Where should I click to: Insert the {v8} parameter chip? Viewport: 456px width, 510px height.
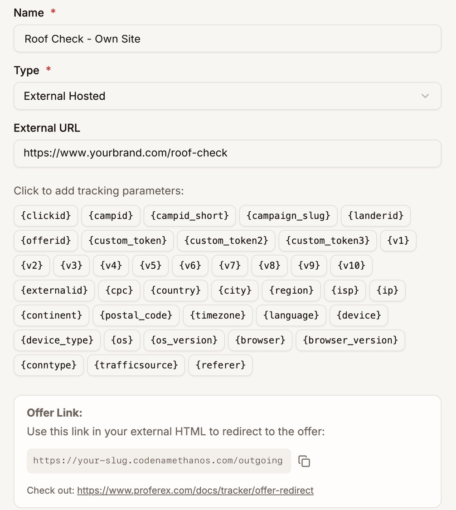coord(269,265)
